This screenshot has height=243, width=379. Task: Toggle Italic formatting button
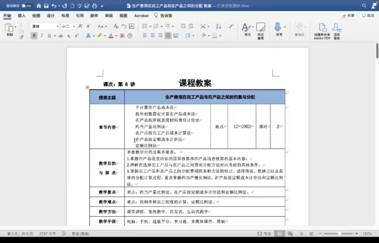pos(42,35)
